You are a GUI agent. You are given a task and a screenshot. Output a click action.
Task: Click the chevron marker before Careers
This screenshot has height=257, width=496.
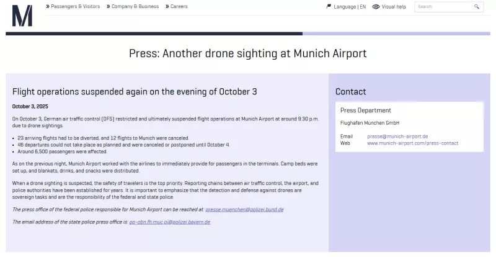pyautogui.click(x=167, y=7)
